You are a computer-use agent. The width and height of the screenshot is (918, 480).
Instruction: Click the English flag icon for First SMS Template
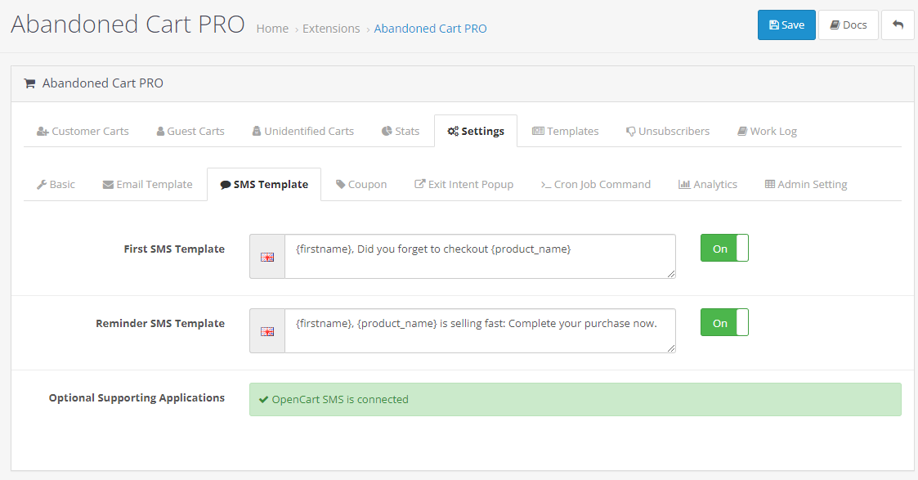click(267, 257)
